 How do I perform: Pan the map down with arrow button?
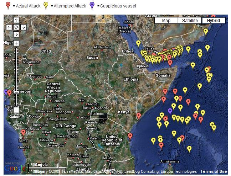coord(16,34)
